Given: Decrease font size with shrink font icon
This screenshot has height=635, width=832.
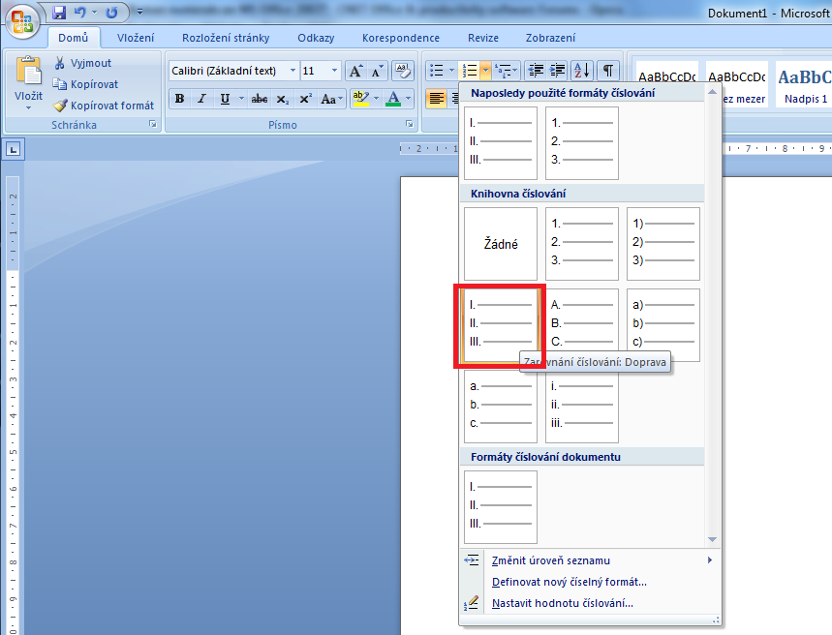Looking at the screenshot, I should [x=378, y=71].
